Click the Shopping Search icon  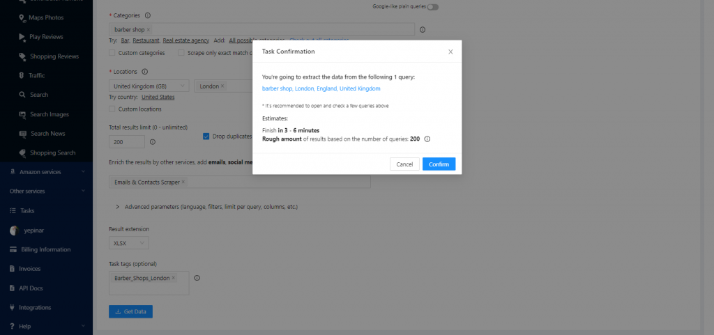pos(22,153)
